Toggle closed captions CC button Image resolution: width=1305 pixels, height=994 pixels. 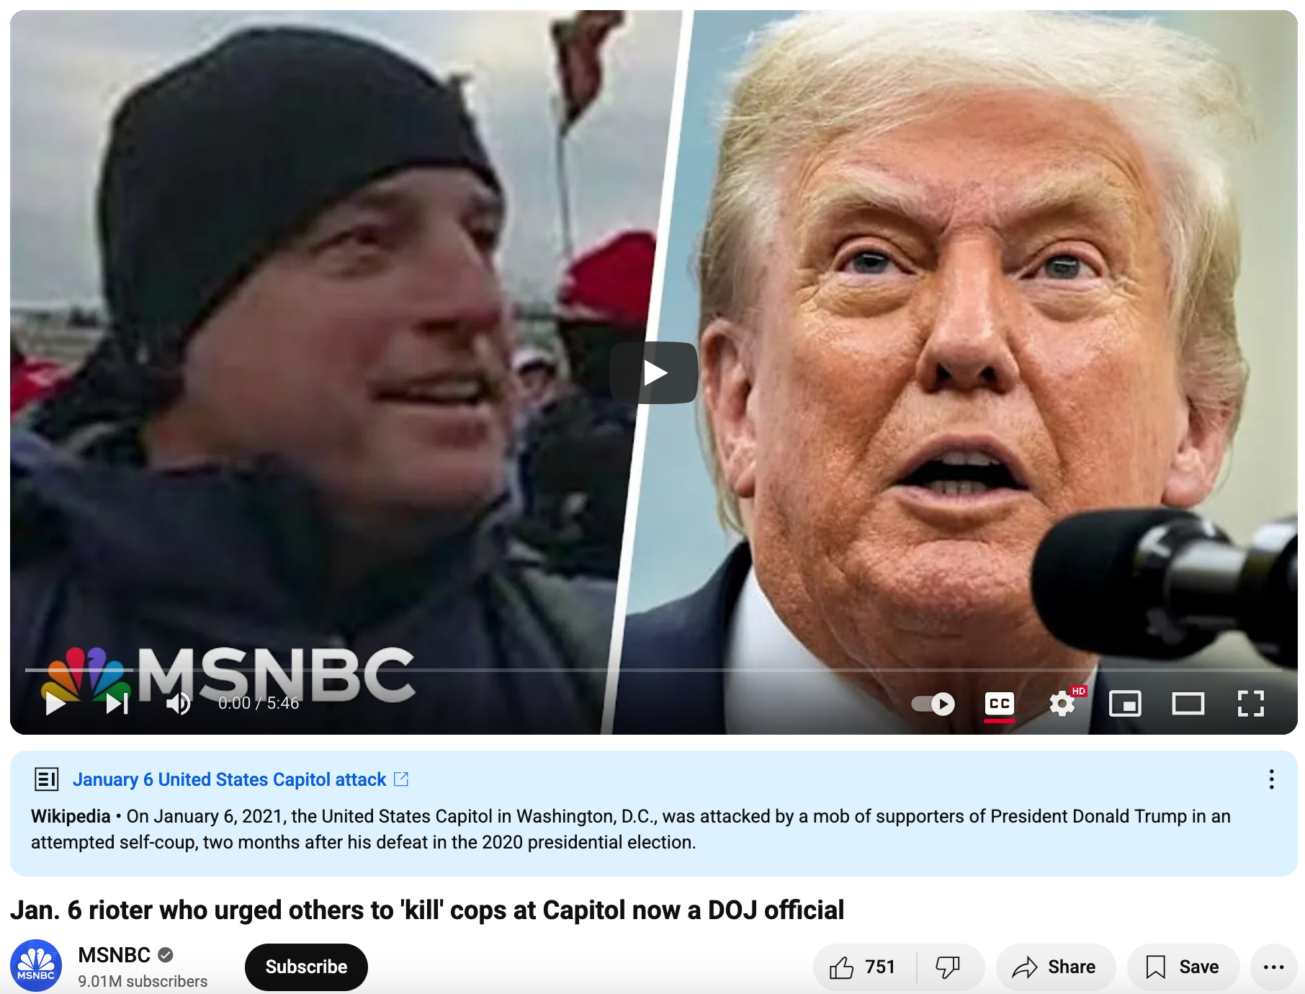coord(1000,703)
